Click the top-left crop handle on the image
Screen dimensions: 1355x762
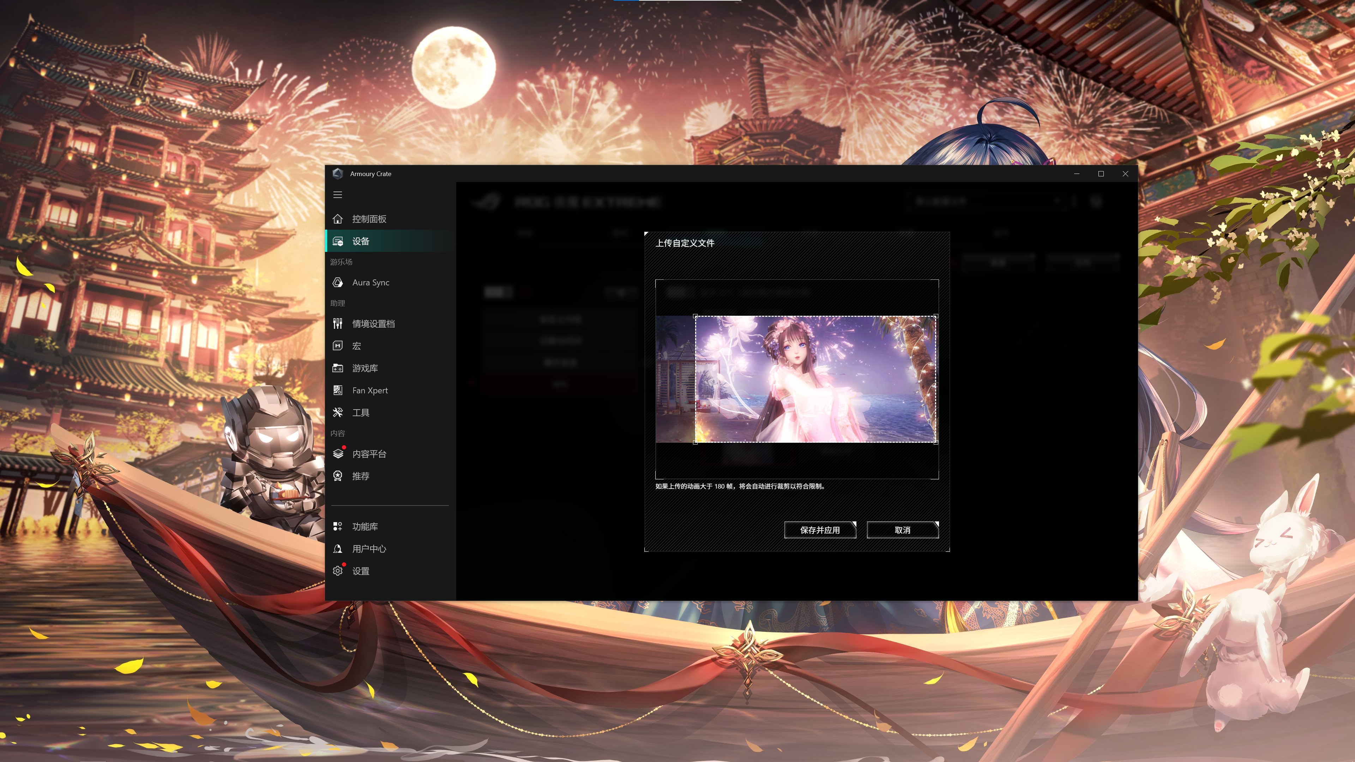[695, 316]
